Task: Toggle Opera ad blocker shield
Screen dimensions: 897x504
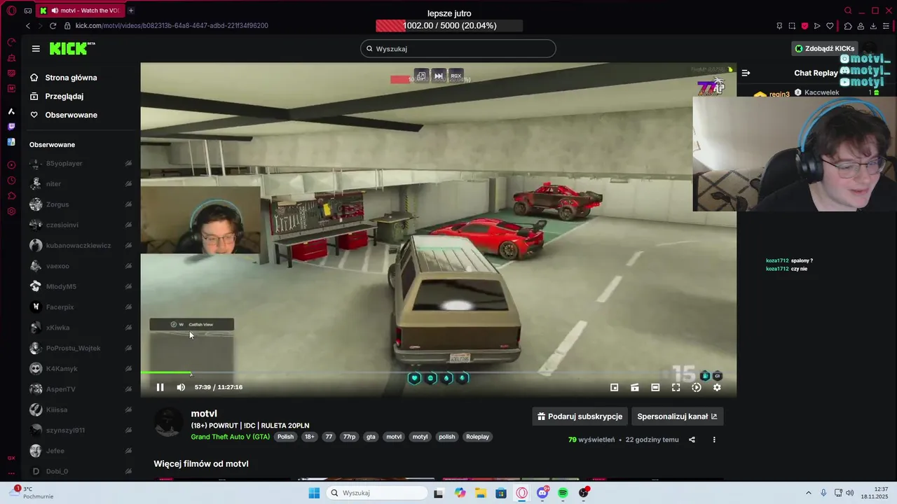Action: (804, 26)
